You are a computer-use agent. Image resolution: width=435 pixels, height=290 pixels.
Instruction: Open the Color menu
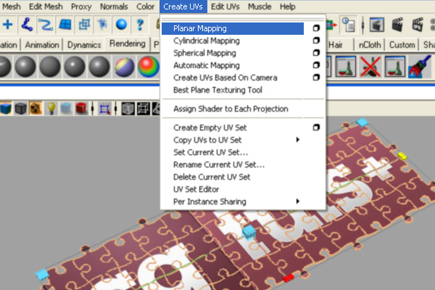[145, 7]
